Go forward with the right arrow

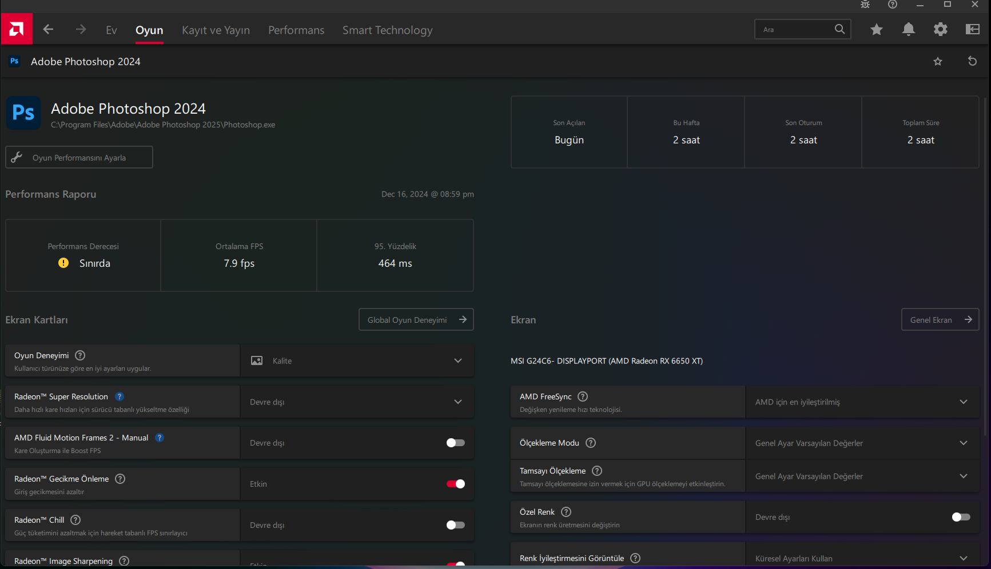(81, 29)
